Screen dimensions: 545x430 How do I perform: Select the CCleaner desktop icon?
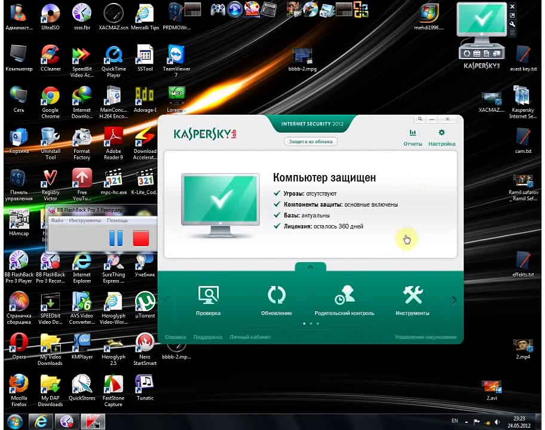50,59
